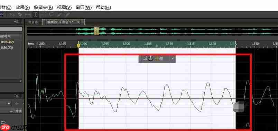278x131 pixels.
Task: Select the Spot Healing Brush tool
Action: 67,15
